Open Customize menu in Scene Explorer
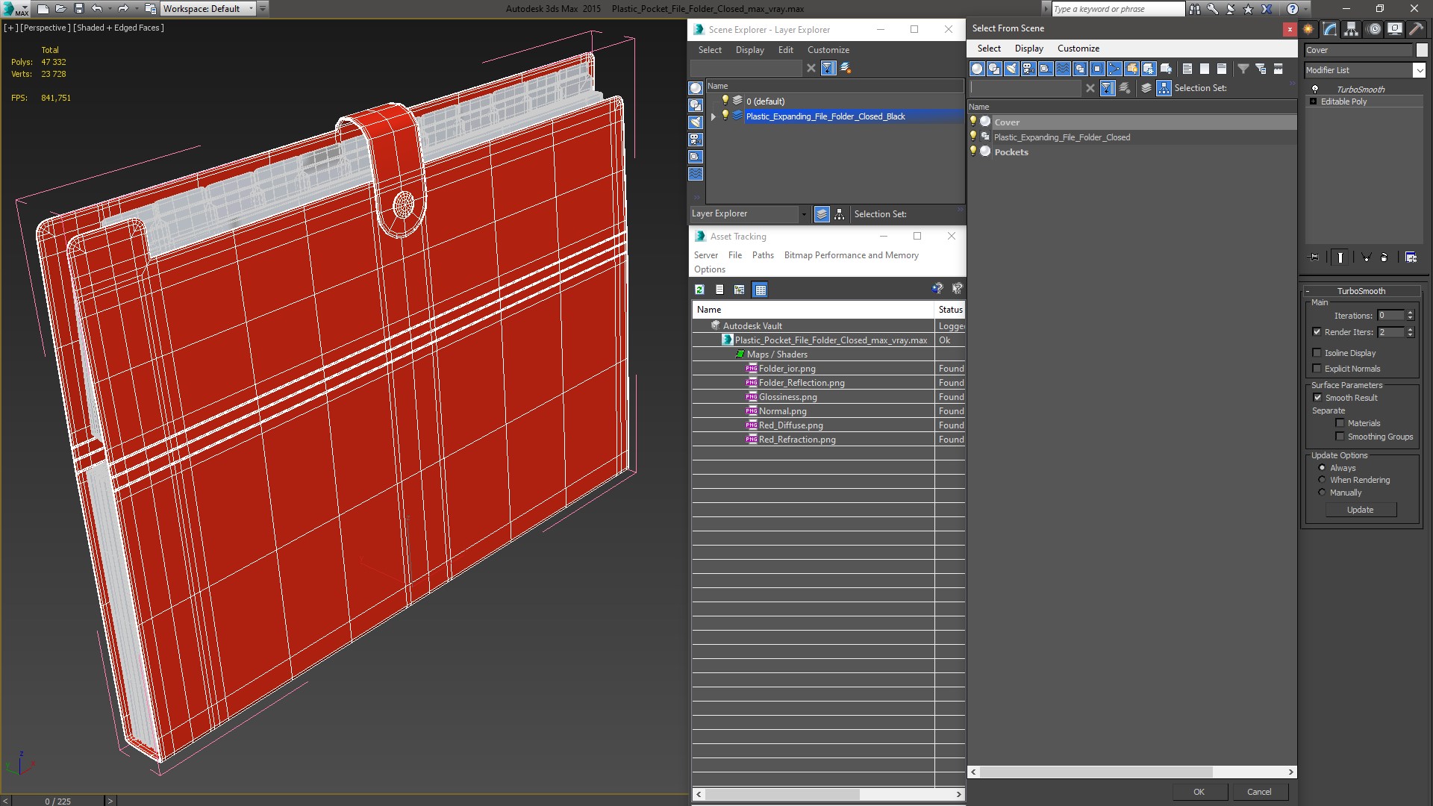The image size is (1433, 806). click(x=828, y=50)
